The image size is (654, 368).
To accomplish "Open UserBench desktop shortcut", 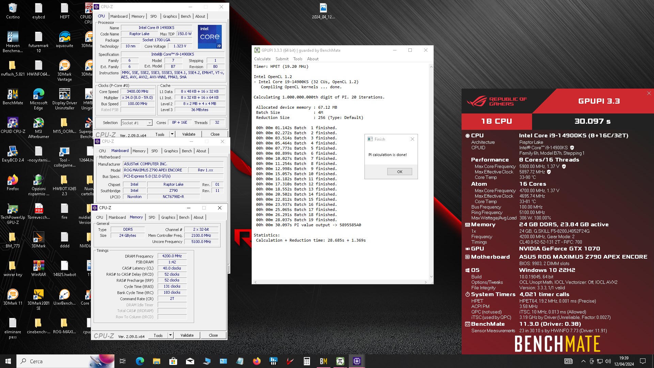I will pyautogui.click(x=64, y=297).
